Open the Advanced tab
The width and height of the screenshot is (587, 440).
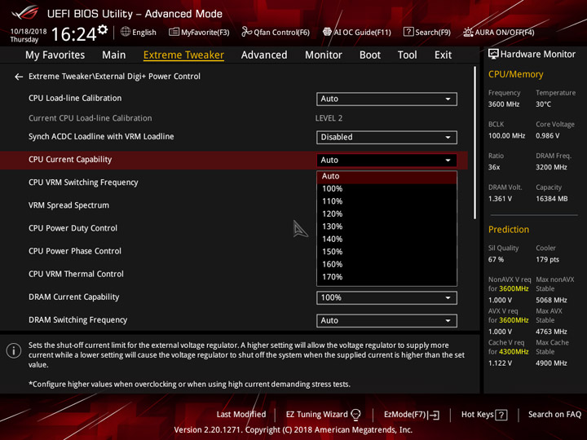[x=264, y=55]
